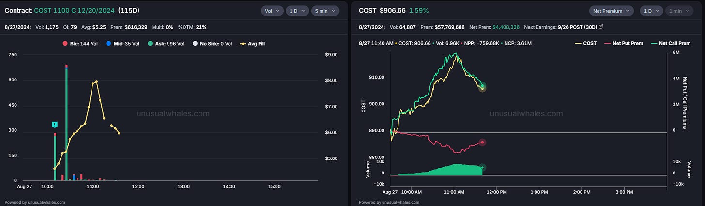Image resolution: width=705 pixels, height=206 pixels.
Task: Click the 11:00 AM x-axis label on the COST chart
Action: (455, 192)
